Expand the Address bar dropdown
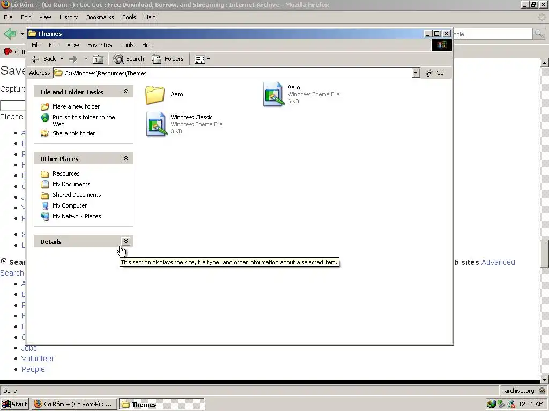This screenshot has width=549, height=411. [416, 73]
